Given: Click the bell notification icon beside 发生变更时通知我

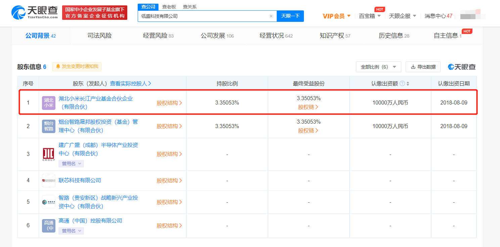Looking at the screenshot, I should 58,67.
